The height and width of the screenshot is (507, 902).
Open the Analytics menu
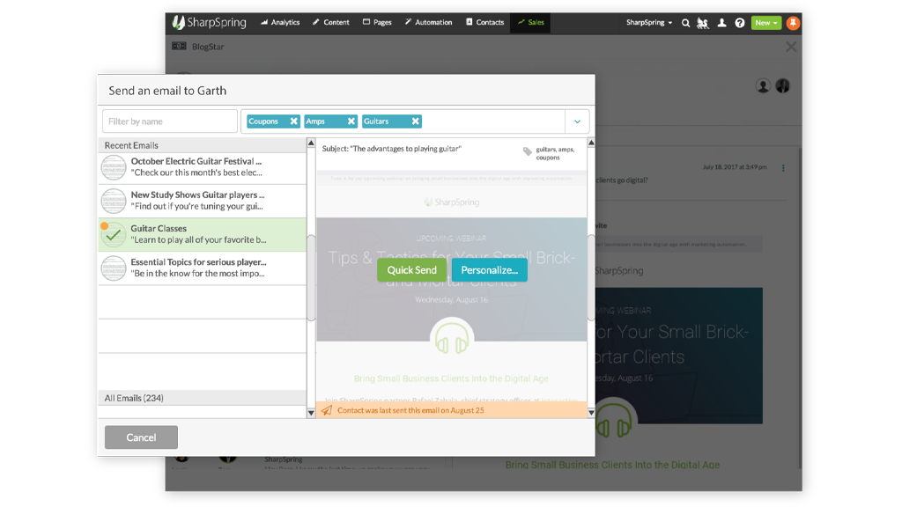coord(279,22)
